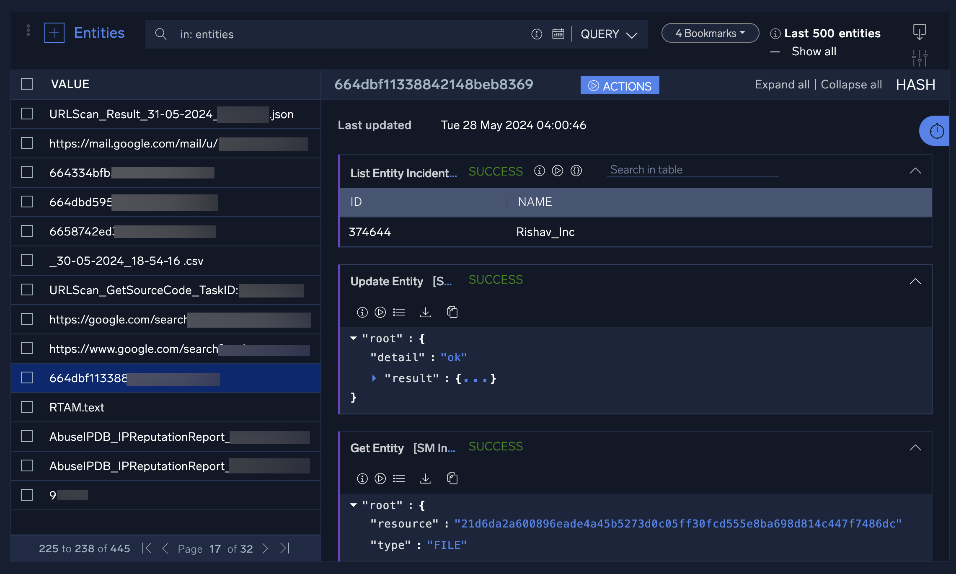Viewport: 956px width, 574px height.
Task: Click the plus icon beside Entities
Action: tap(54, 33)
